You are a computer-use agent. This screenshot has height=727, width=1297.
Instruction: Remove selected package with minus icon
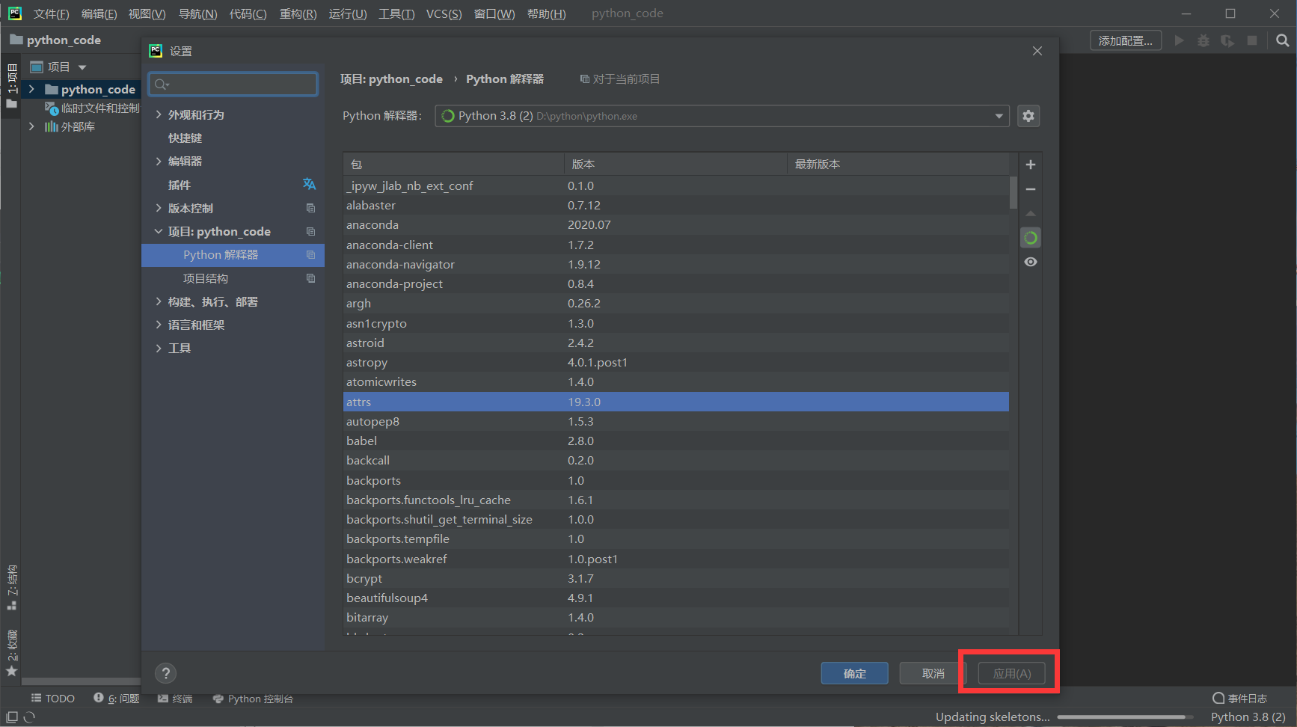[x=1031, y=189]
